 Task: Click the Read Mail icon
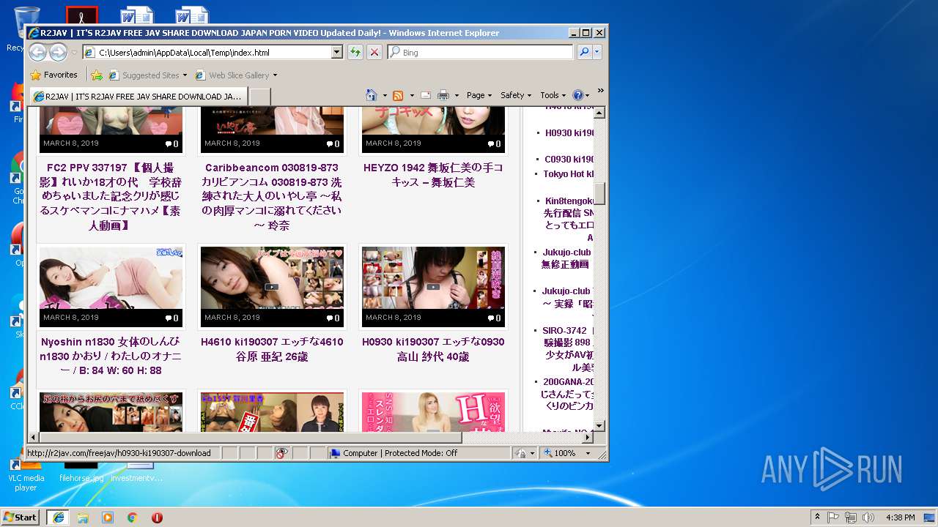(425, 95)
